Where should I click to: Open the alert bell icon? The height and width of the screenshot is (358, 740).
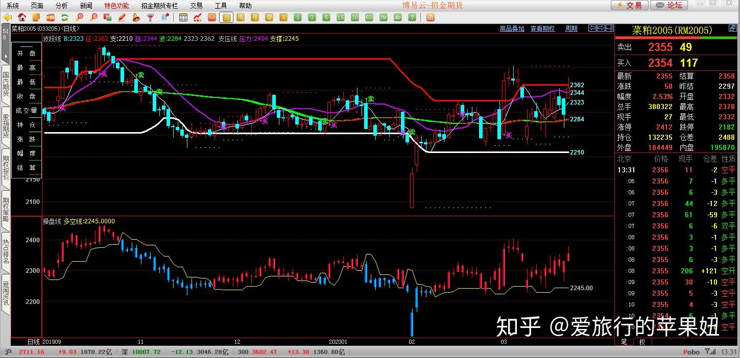point(136,17)
